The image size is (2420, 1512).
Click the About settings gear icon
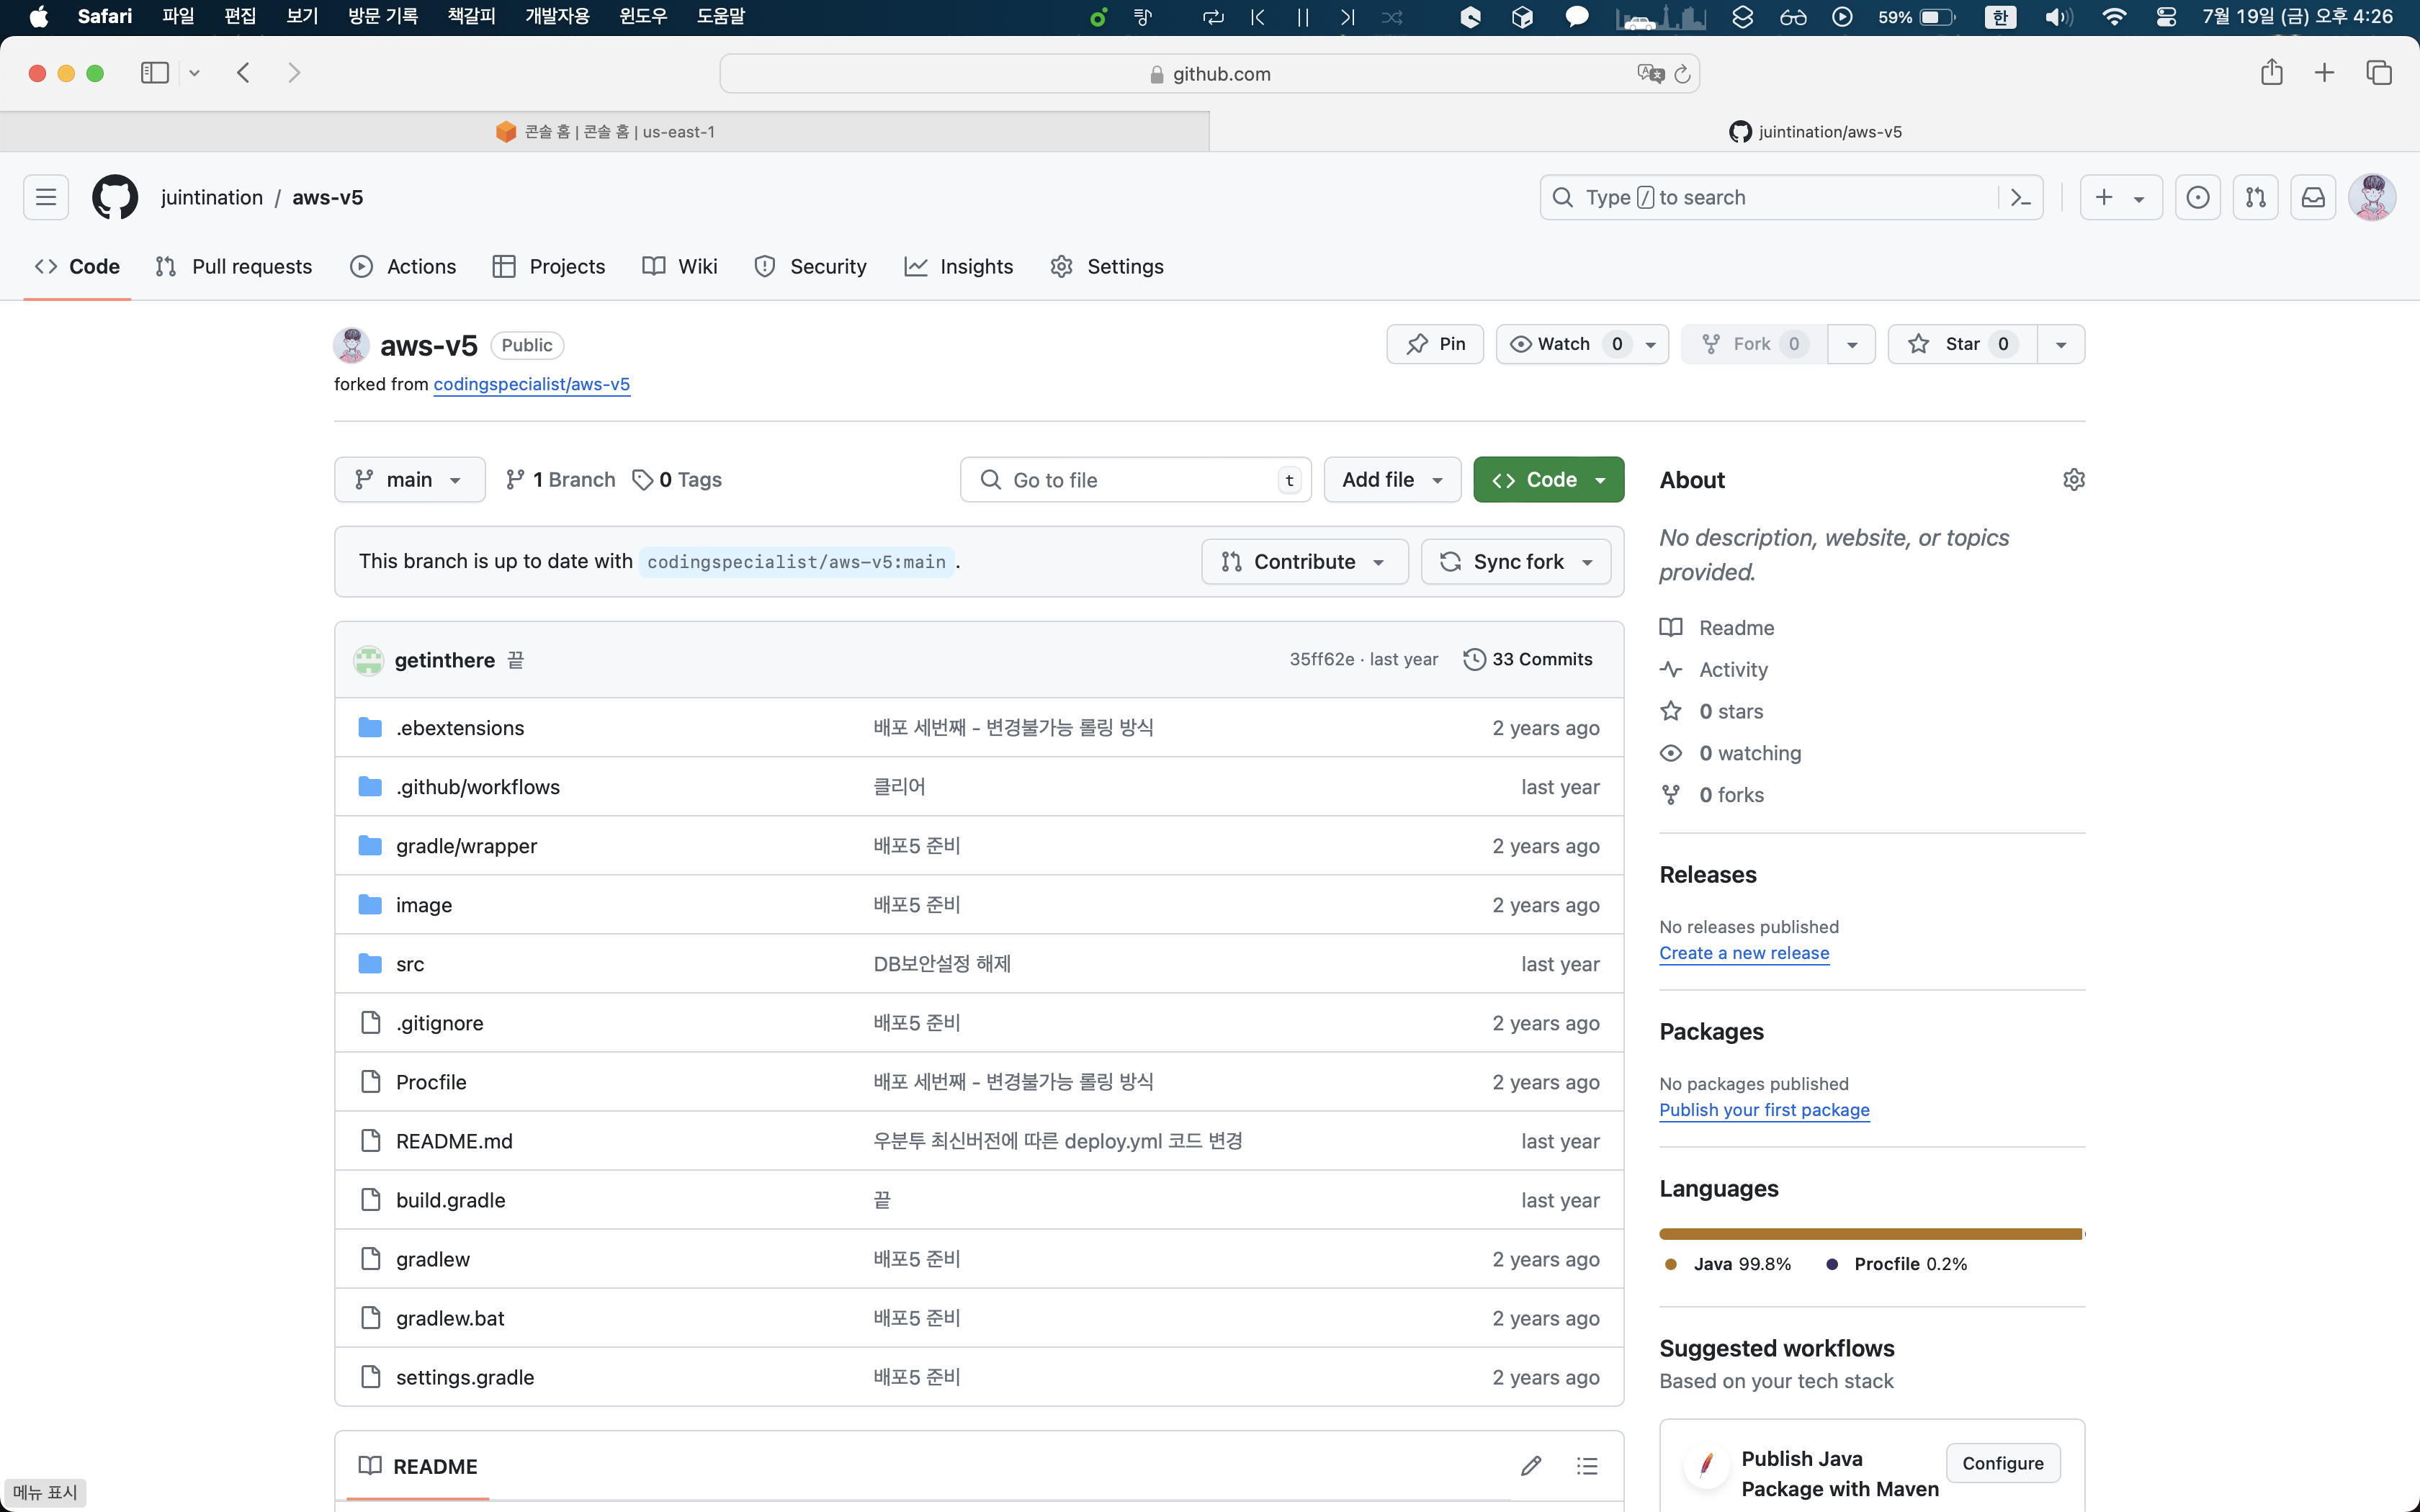[x=2073, y=480]
